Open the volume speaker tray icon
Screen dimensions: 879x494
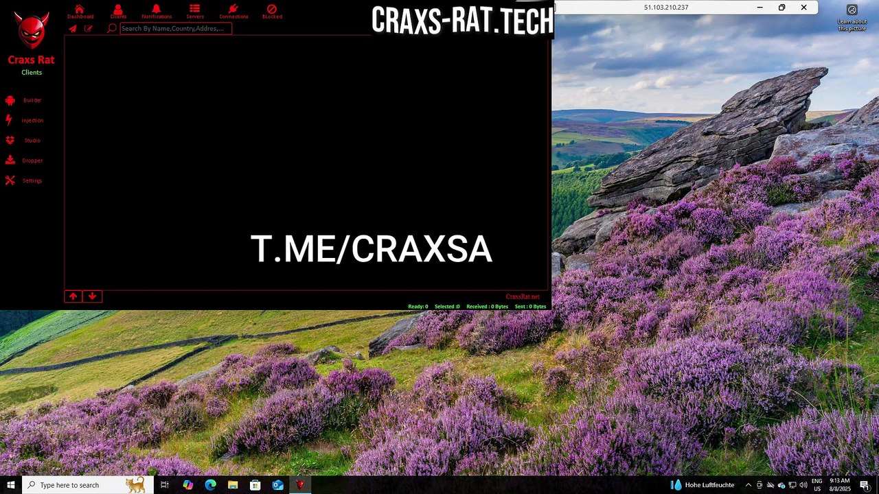point(803,485)
